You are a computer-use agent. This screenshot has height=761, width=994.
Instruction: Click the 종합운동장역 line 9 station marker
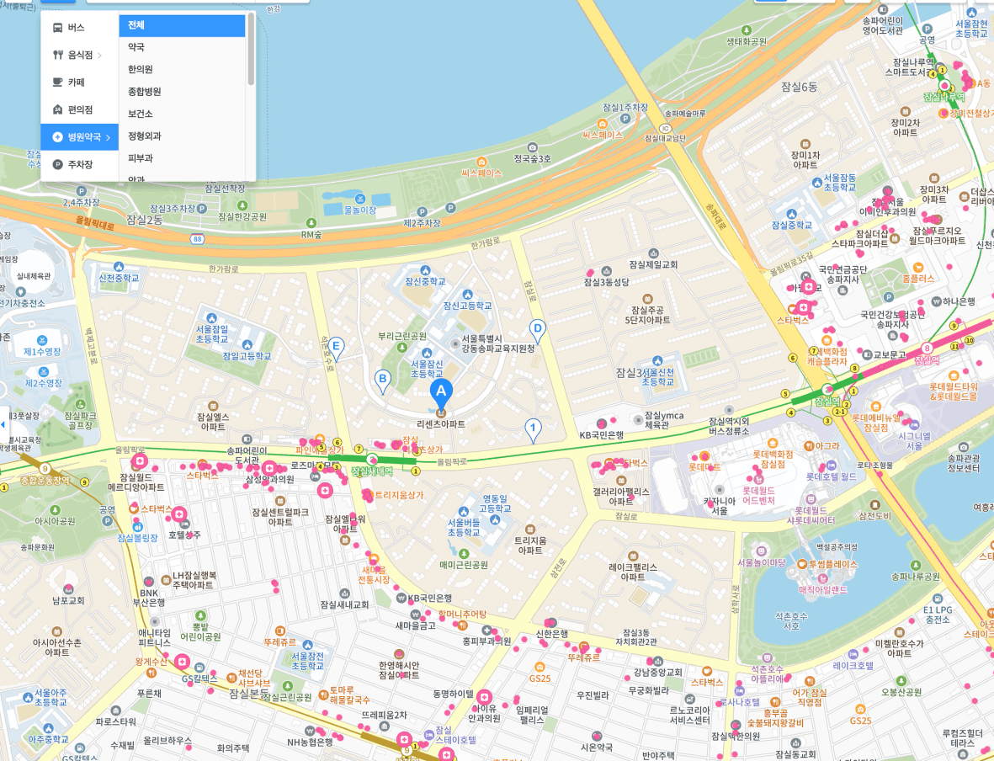tap(45, 469)
